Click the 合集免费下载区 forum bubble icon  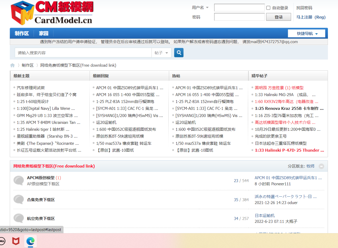tap(19, 200)
